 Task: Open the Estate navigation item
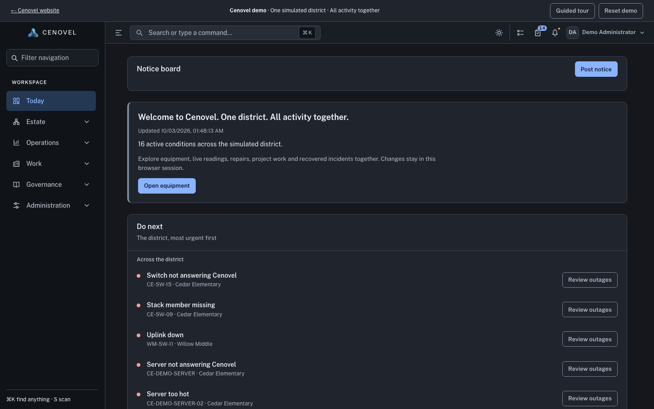coord(51,122)
